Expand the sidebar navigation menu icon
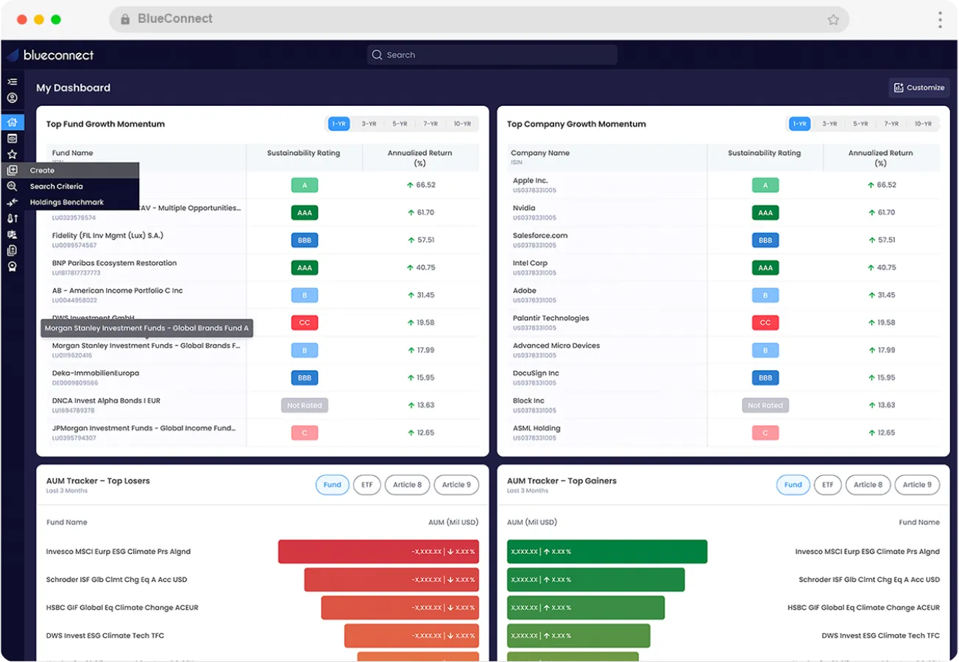The width and height of the screenshot is (959, 662). coord(12,82)
